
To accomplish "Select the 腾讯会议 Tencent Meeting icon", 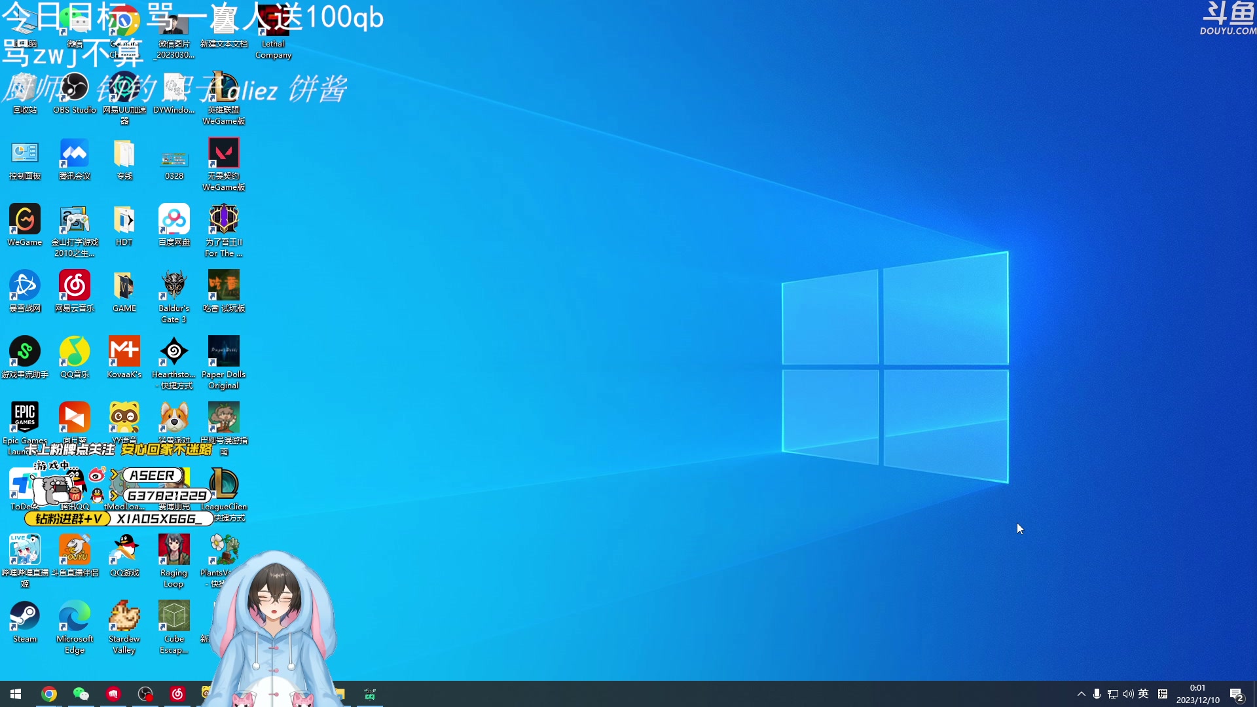I will tap(75, 160).
